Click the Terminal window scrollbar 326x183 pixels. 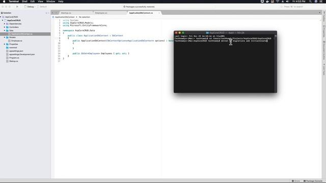tap(276, 64)
